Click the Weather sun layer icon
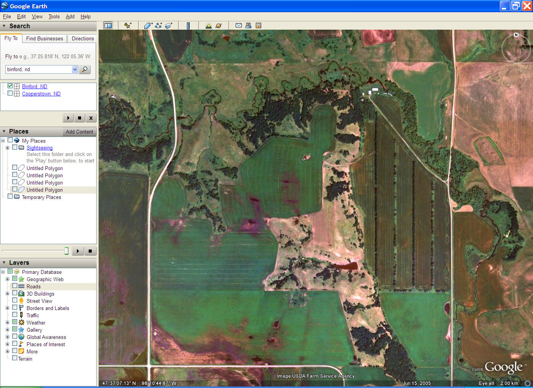This screenshot has width=533, height=388. click(x=21, y=322)
